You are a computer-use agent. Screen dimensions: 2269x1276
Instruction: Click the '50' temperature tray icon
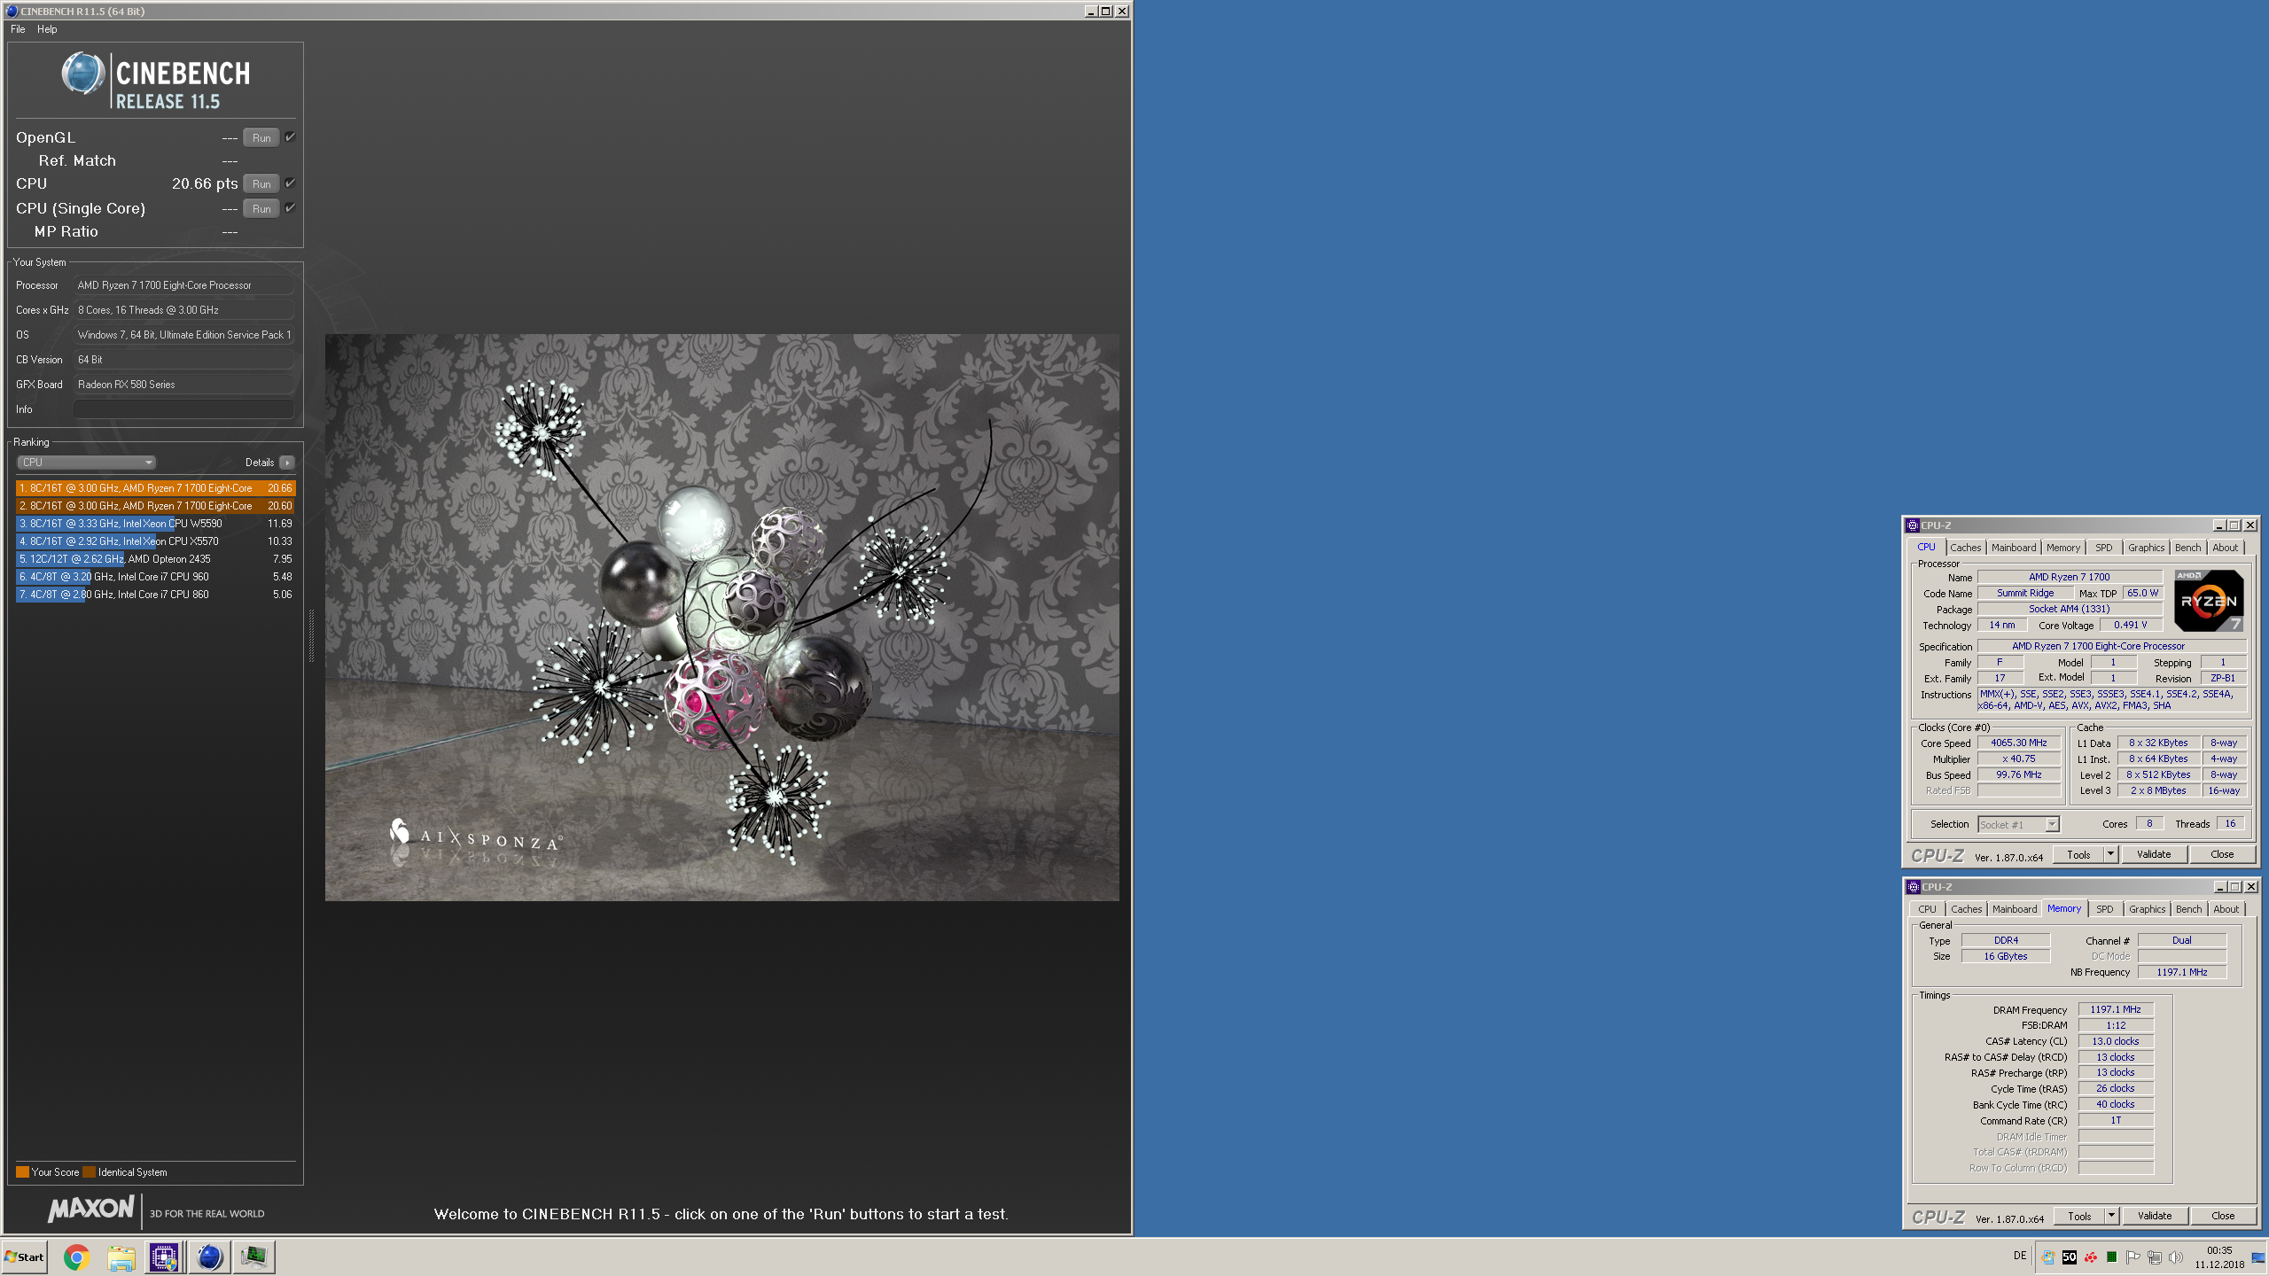click(x=2070, y=1257)
